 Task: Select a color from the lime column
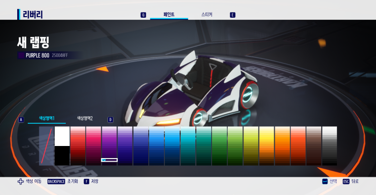[x=251, y=146]
